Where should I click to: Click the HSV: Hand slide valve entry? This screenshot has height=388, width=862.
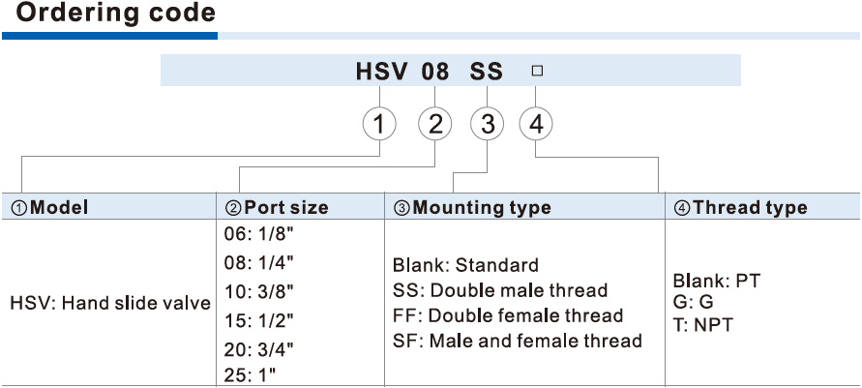(110, 303)
